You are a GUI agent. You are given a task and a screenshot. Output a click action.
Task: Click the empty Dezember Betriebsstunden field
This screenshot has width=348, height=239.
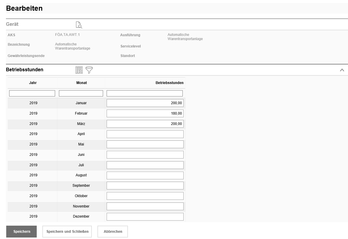click(x=145, y=217)
